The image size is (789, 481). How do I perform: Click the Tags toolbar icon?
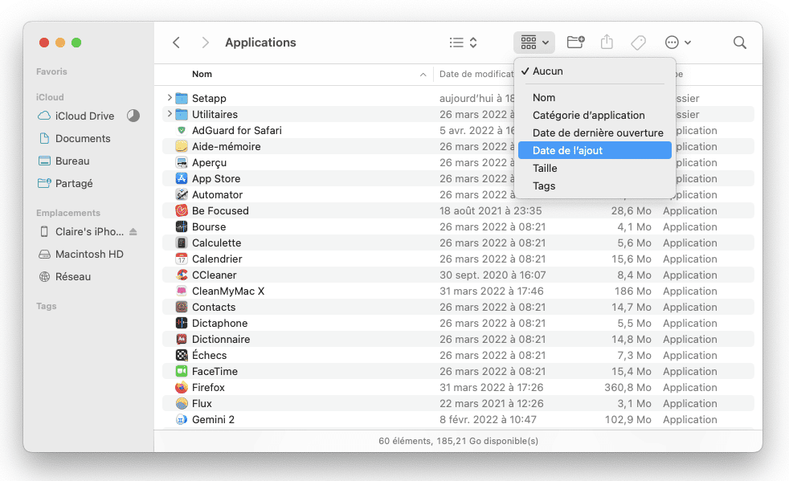pyautogui.click(x=639, y=43)
